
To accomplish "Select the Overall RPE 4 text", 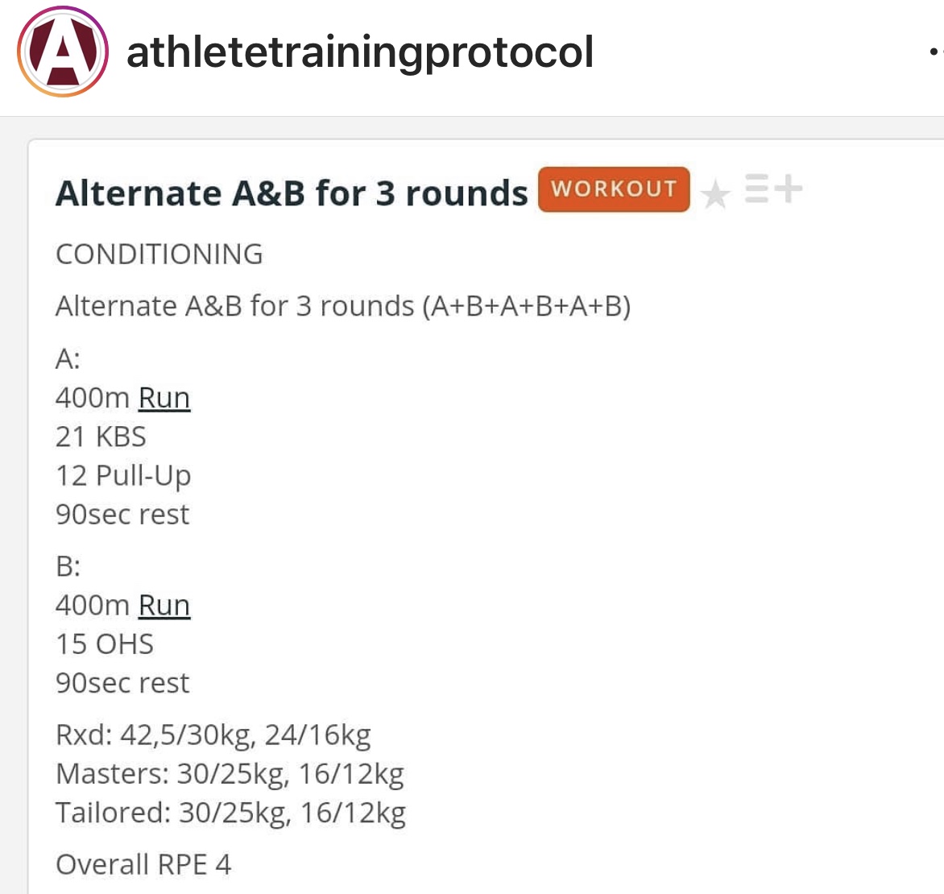I will pos(143,864).
